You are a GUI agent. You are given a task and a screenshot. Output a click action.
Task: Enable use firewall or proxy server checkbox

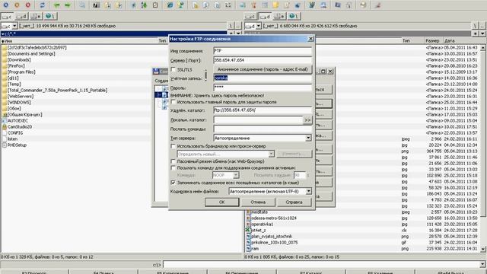pos(173,146)
